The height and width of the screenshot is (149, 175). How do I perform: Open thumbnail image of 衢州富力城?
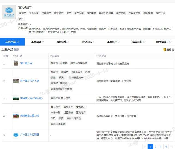pyautogui.click(x=16, y=63)
